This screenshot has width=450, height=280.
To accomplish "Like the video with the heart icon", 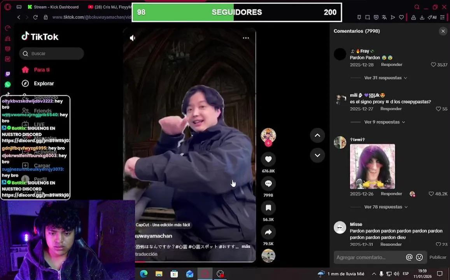I will pos(268,159).
